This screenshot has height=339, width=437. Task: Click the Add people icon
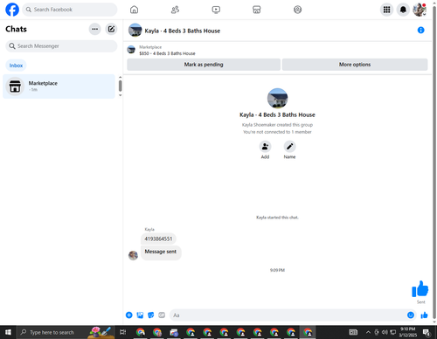(x=265, y=146)
